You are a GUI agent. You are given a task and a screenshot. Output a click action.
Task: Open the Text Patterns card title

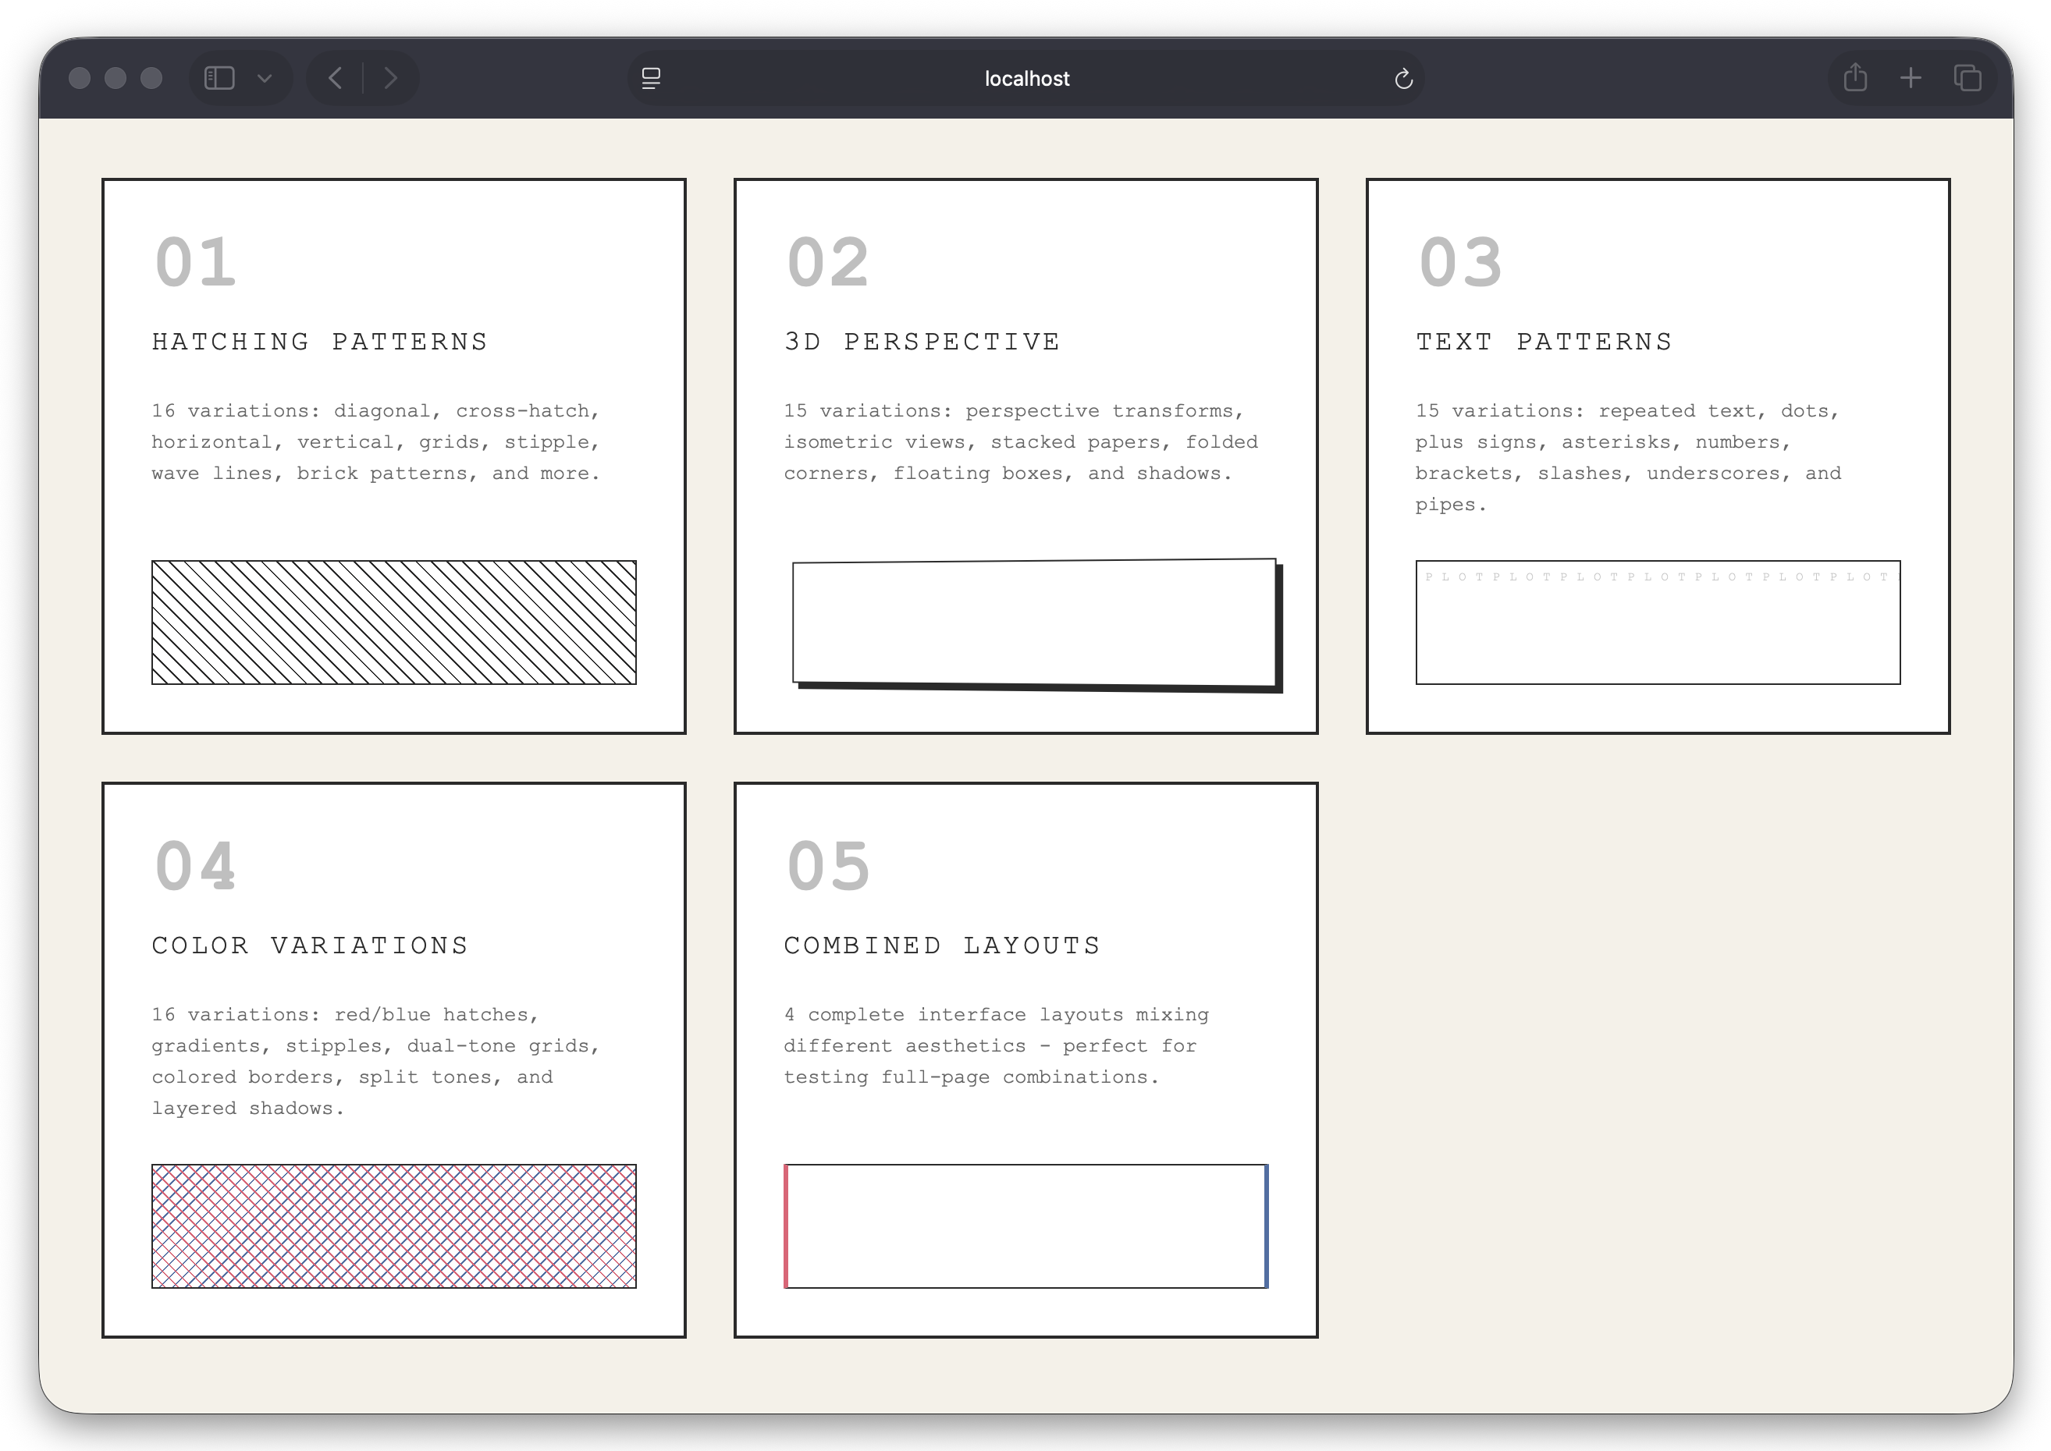tap(1544, 342)
